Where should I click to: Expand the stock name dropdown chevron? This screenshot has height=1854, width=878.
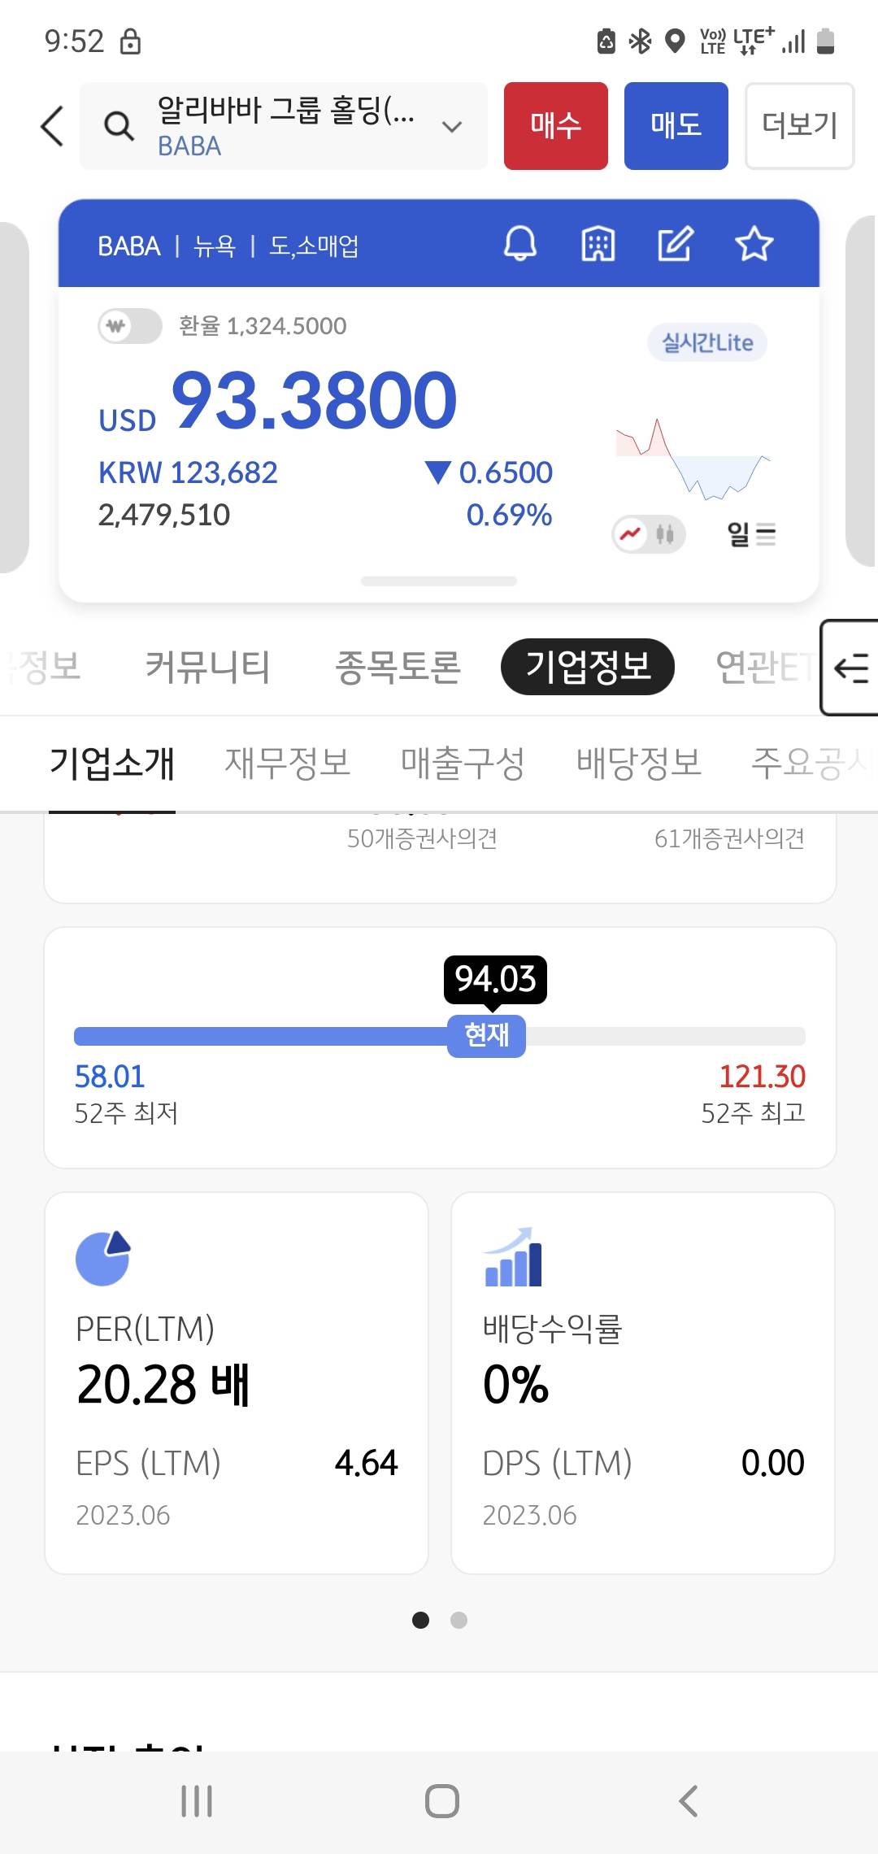tap(452, 126)
